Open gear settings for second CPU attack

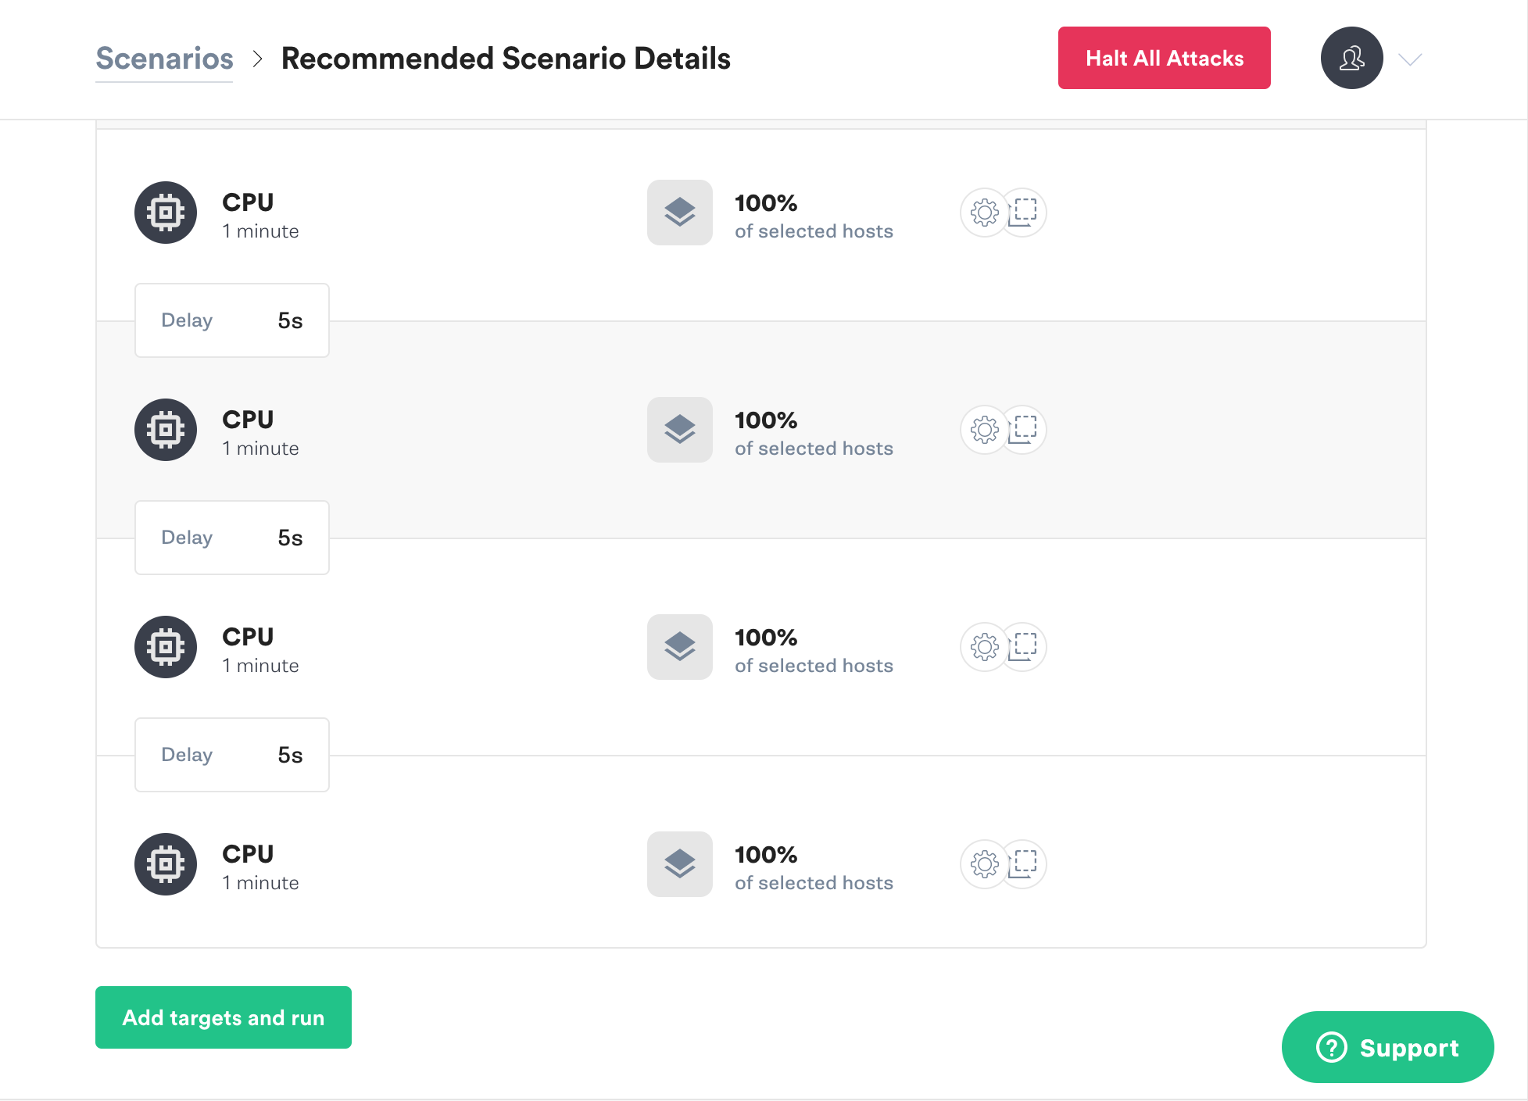coord(984,430)
